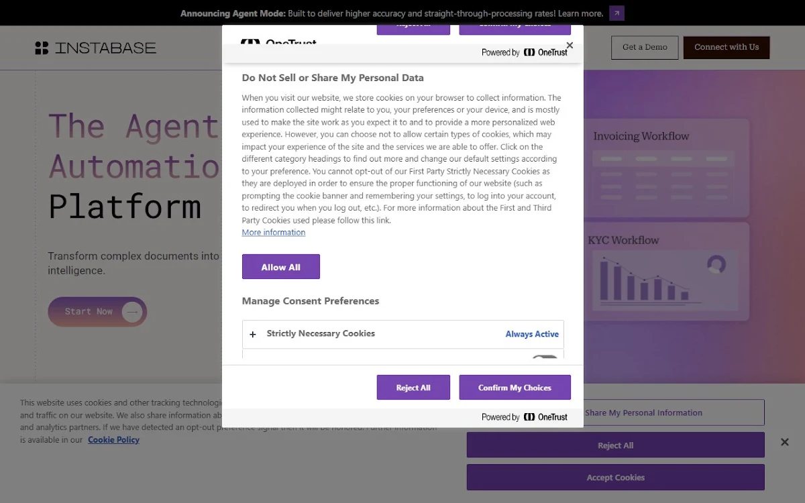Click Connect with Us button
The image size is (805, 503).
point(727,47)
